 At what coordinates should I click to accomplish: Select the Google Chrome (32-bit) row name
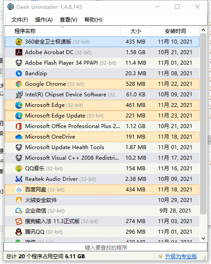tap(55, 84)
